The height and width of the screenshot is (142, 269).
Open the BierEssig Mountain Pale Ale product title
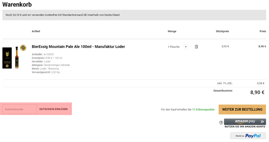coord(79,47)
